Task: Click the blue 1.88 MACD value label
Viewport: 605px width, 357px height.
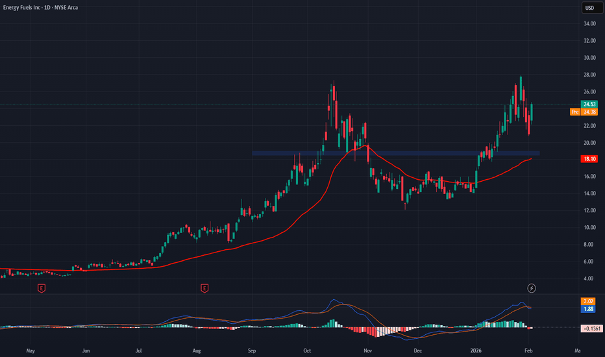Action: point(588,309)
